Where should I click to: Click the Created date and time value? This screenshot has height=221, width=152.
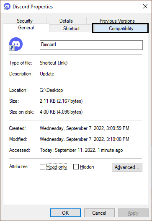[85, 128]
